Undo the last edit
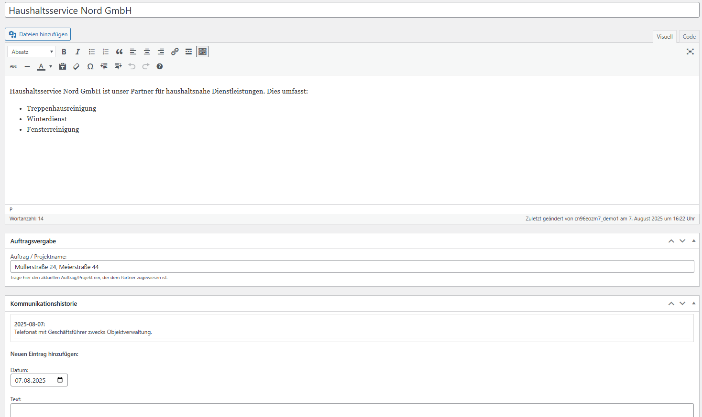Screen dimensions: 702x417 132,66
